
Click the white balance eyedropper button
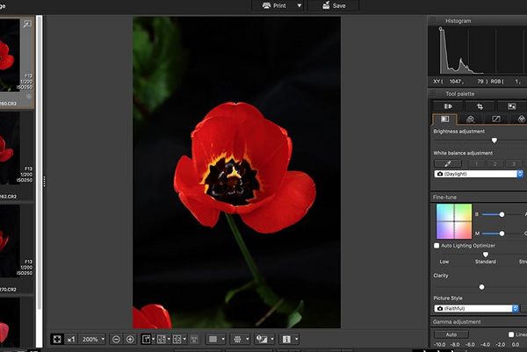448,163
